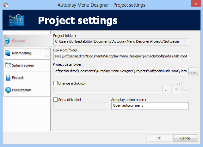
Task: Click the 'Project data folder :' label
Action: pyautogui.click(x=68, y=64)
